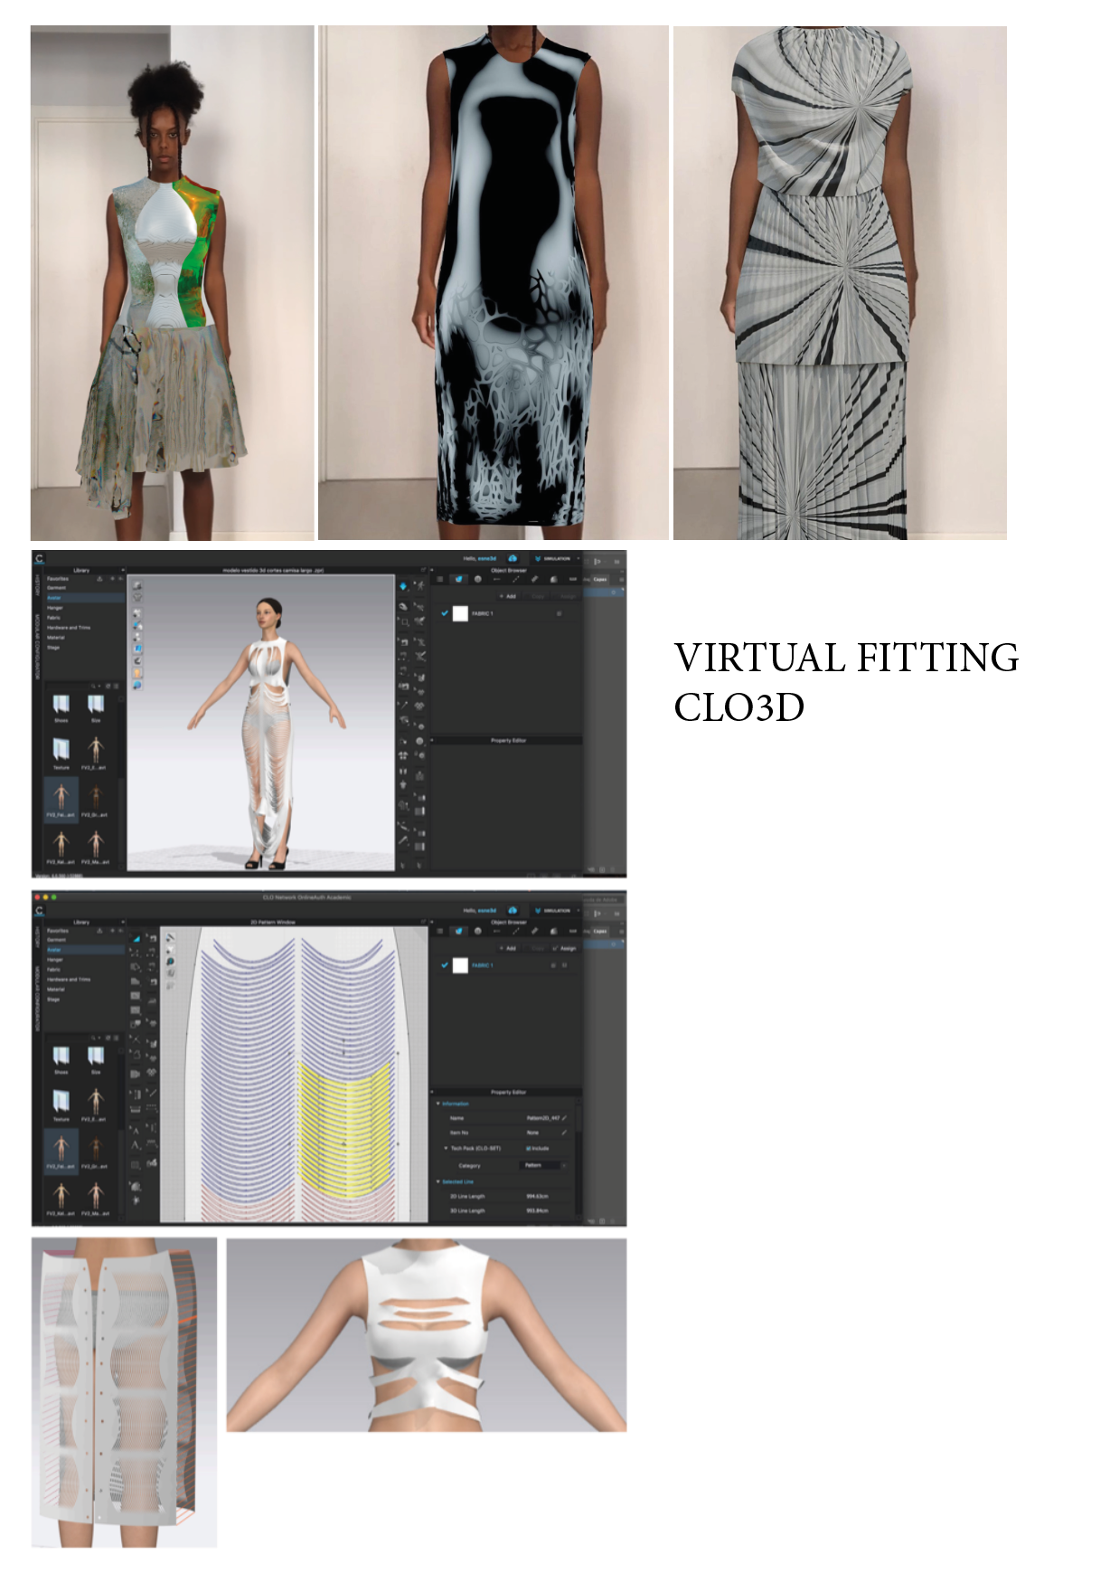Click the Library search magnifier in 3D window

pos(94,687)
